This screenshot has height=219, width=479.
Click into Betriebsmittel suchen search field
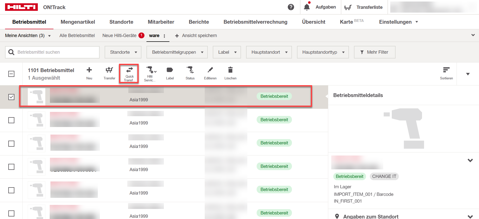coord(52,52)
